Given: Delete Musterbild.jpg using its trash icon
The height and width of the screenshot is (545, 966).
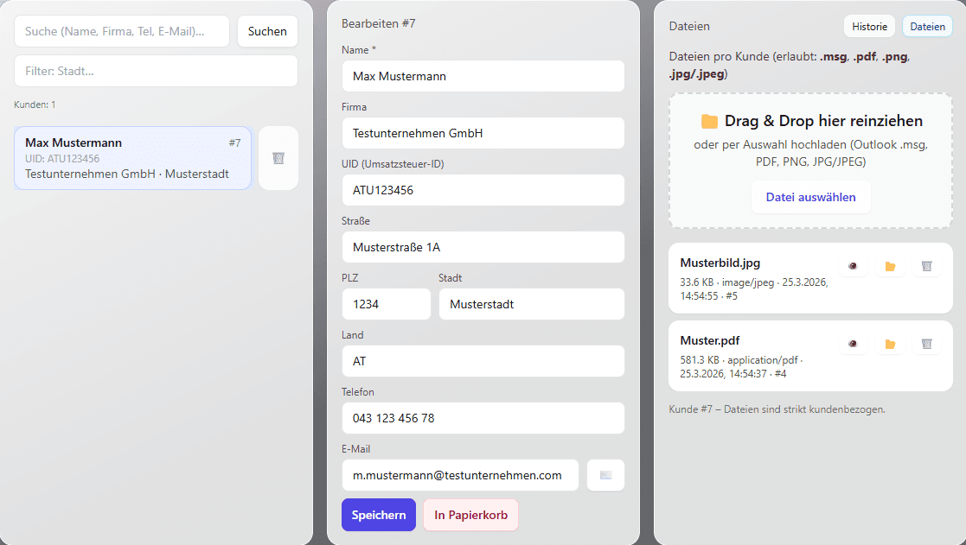Looking at the screenshot, I should [926, 266].
